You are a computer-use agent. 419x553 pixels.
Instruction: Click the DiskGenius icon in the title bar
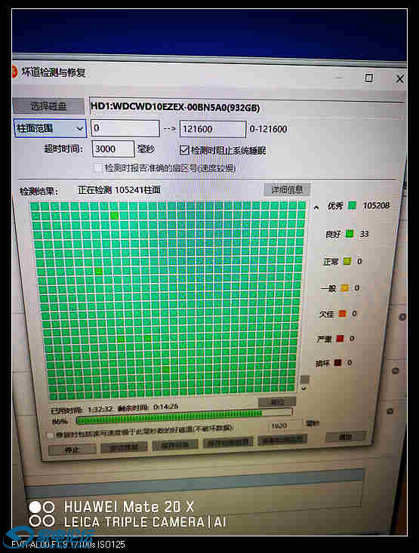(x=14, y=72)
